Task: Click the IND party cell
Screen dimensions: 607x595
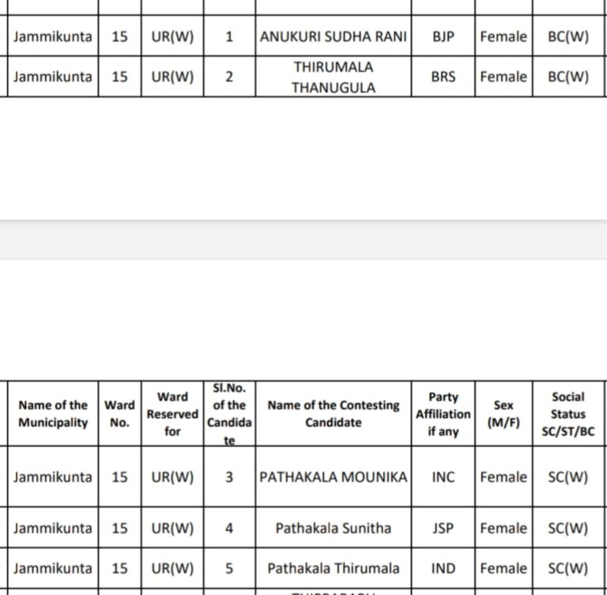Action: tap(443, 568)
